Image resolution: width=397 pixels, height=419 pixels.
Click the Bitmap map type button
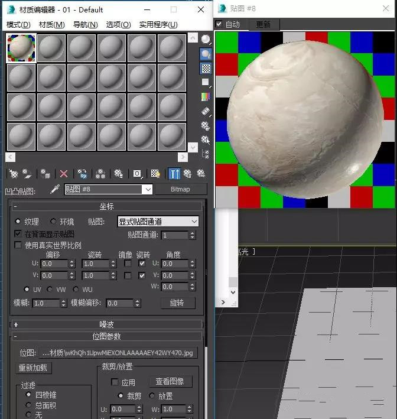[181, 189]
